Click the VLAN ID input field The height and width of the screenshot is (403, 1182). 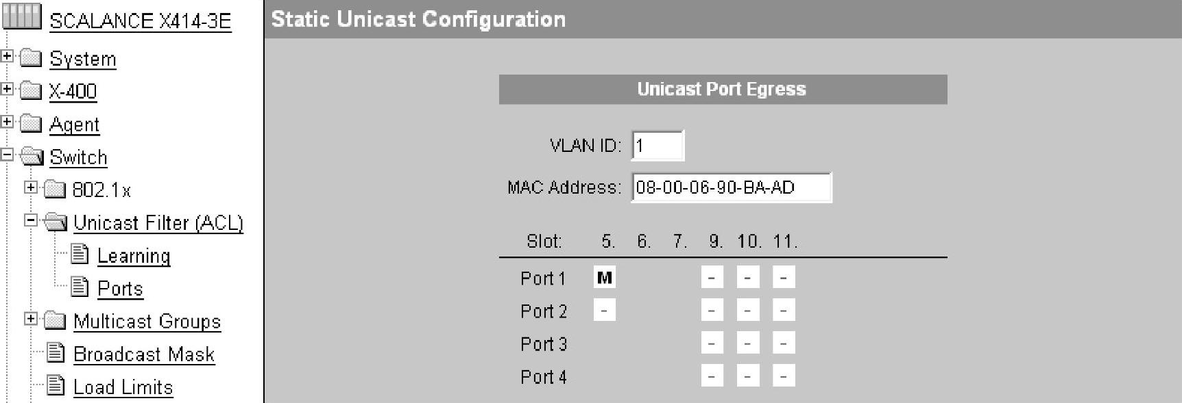coord(657,146)
